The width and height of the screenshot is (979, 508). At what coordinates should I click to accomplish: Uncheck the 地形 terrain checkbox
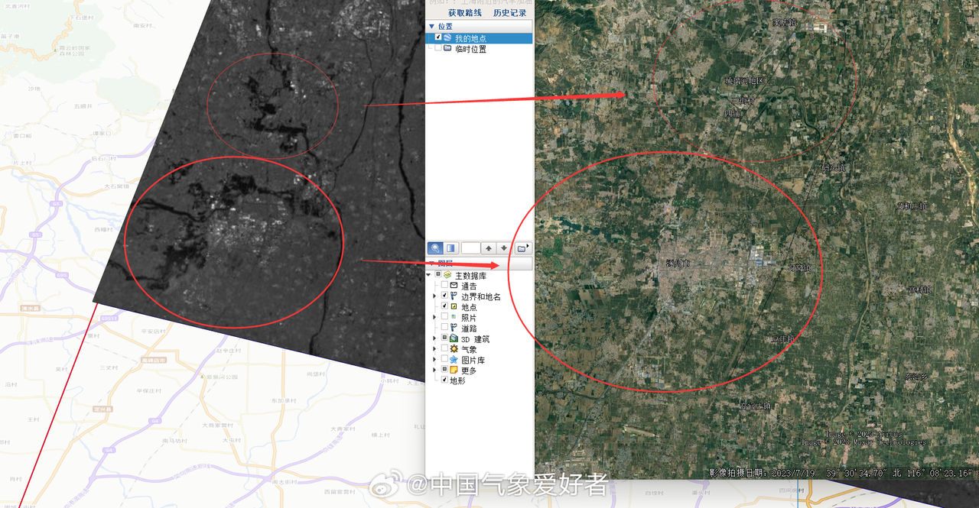444,380
